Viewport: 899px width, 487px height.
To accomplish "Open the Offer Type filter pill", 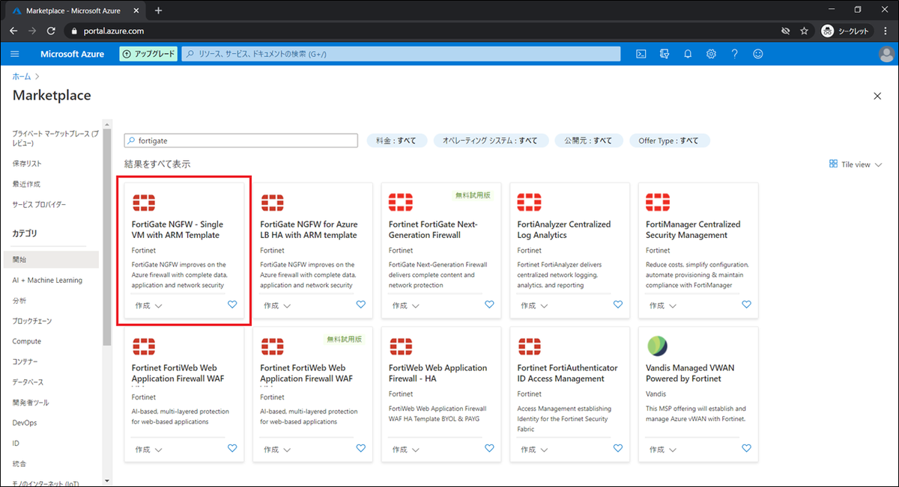I will point(669,141).
